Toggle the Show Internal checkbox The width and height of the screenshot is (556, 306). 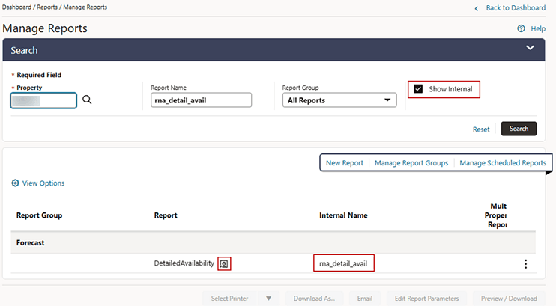tap(418, 89)
